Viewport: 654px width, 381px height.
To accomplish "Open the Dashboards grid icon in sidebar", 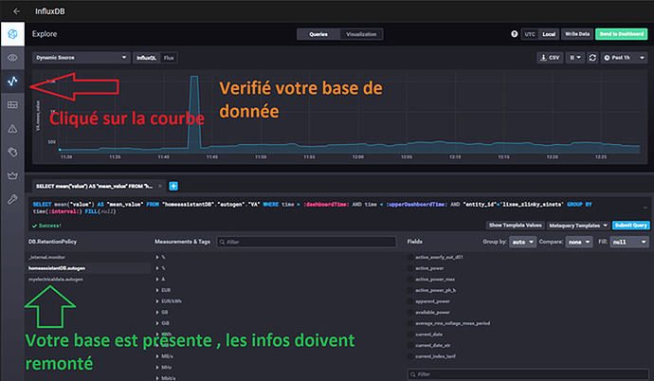I will [x=12, y=104].
